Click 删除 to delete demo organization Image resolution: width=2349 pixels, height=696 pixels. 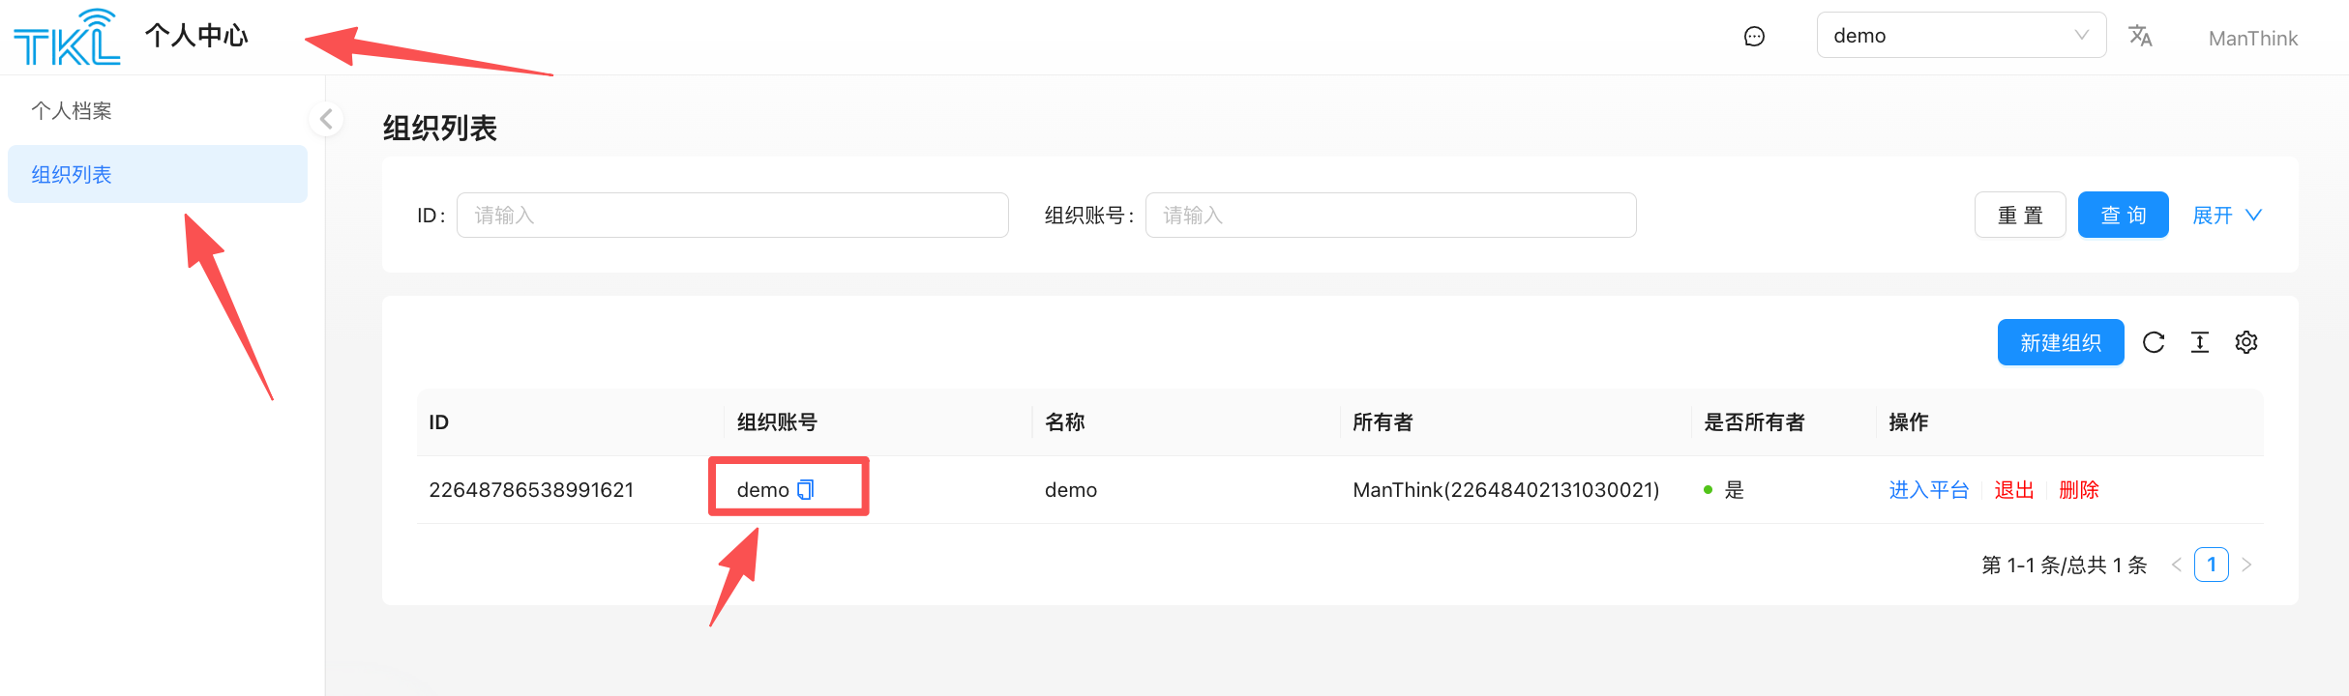point(2078,490)
